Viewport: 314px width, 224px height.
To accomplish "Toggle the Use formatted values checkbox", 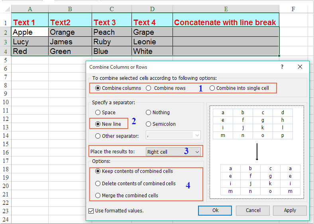I will pos(92,210).
